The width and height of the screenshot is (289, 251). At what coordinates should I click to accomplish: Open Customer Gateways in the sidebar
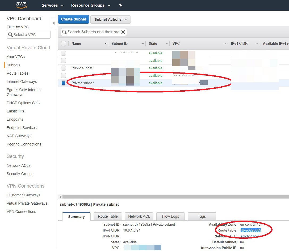click(23, 195)
